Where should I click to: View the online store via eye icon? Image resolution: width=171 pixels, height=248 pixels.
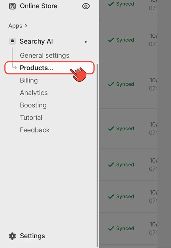tap(86, 6)
